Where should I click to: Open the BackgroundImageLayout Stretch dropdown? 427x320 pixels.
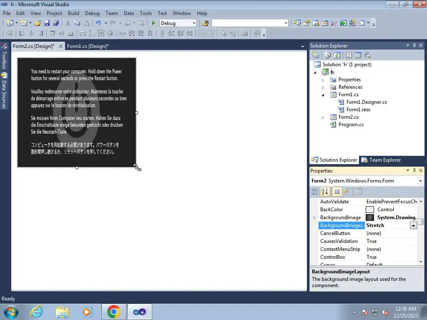click(413, 225)
